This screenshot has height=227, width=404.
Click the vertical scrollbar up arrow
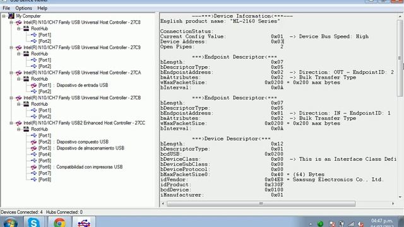(400, 16)
